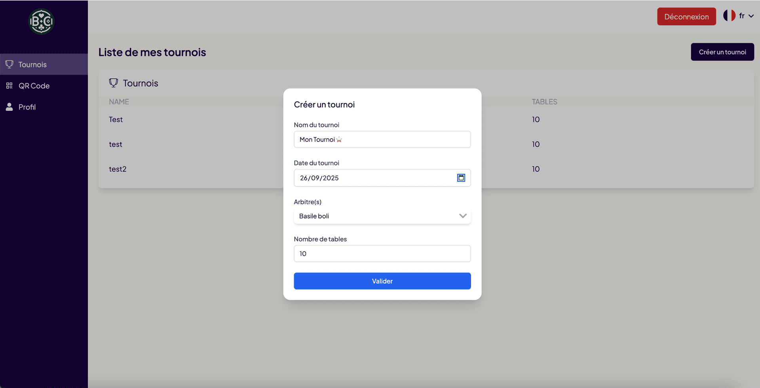The height and width of the screenshot is (388, 760).
Task: Click the French flag icon
Action: (x=729, y=16)
